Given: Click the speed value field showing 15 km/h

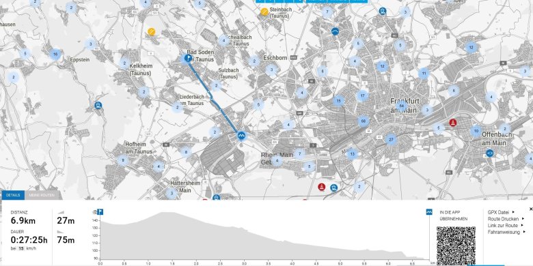Looking at the screenshot, I should tap(21, 248).
